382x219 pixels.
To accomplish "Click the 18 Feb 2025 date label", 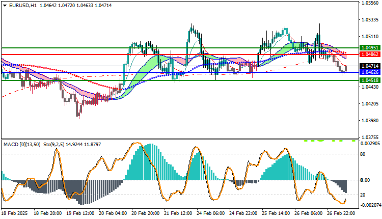I will click(14, 213).
